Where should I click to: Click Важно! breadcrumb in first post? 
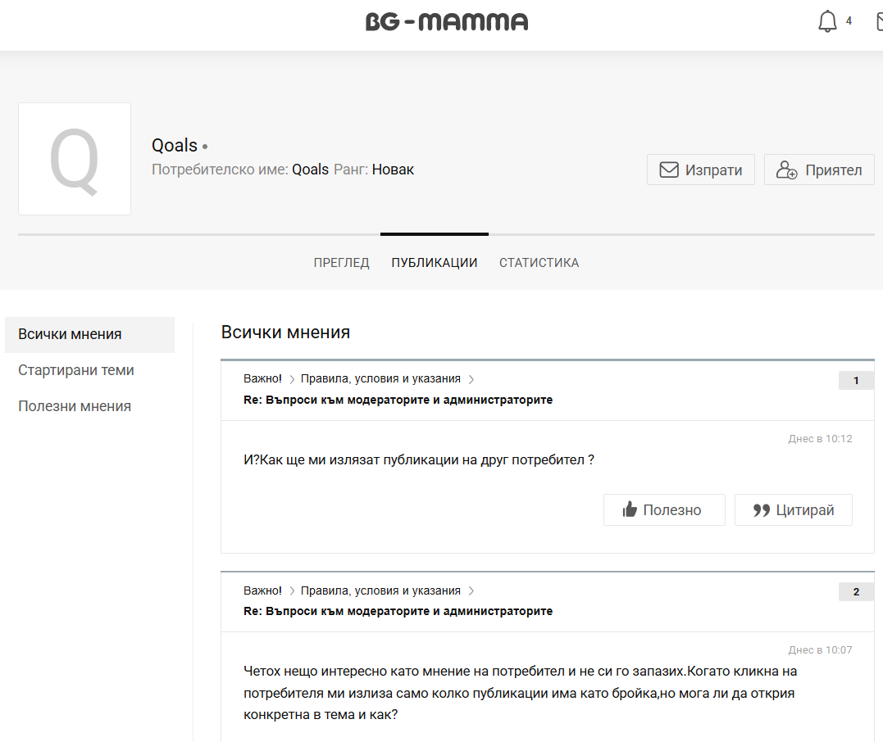pyautogui.click(x=262, y=379)
